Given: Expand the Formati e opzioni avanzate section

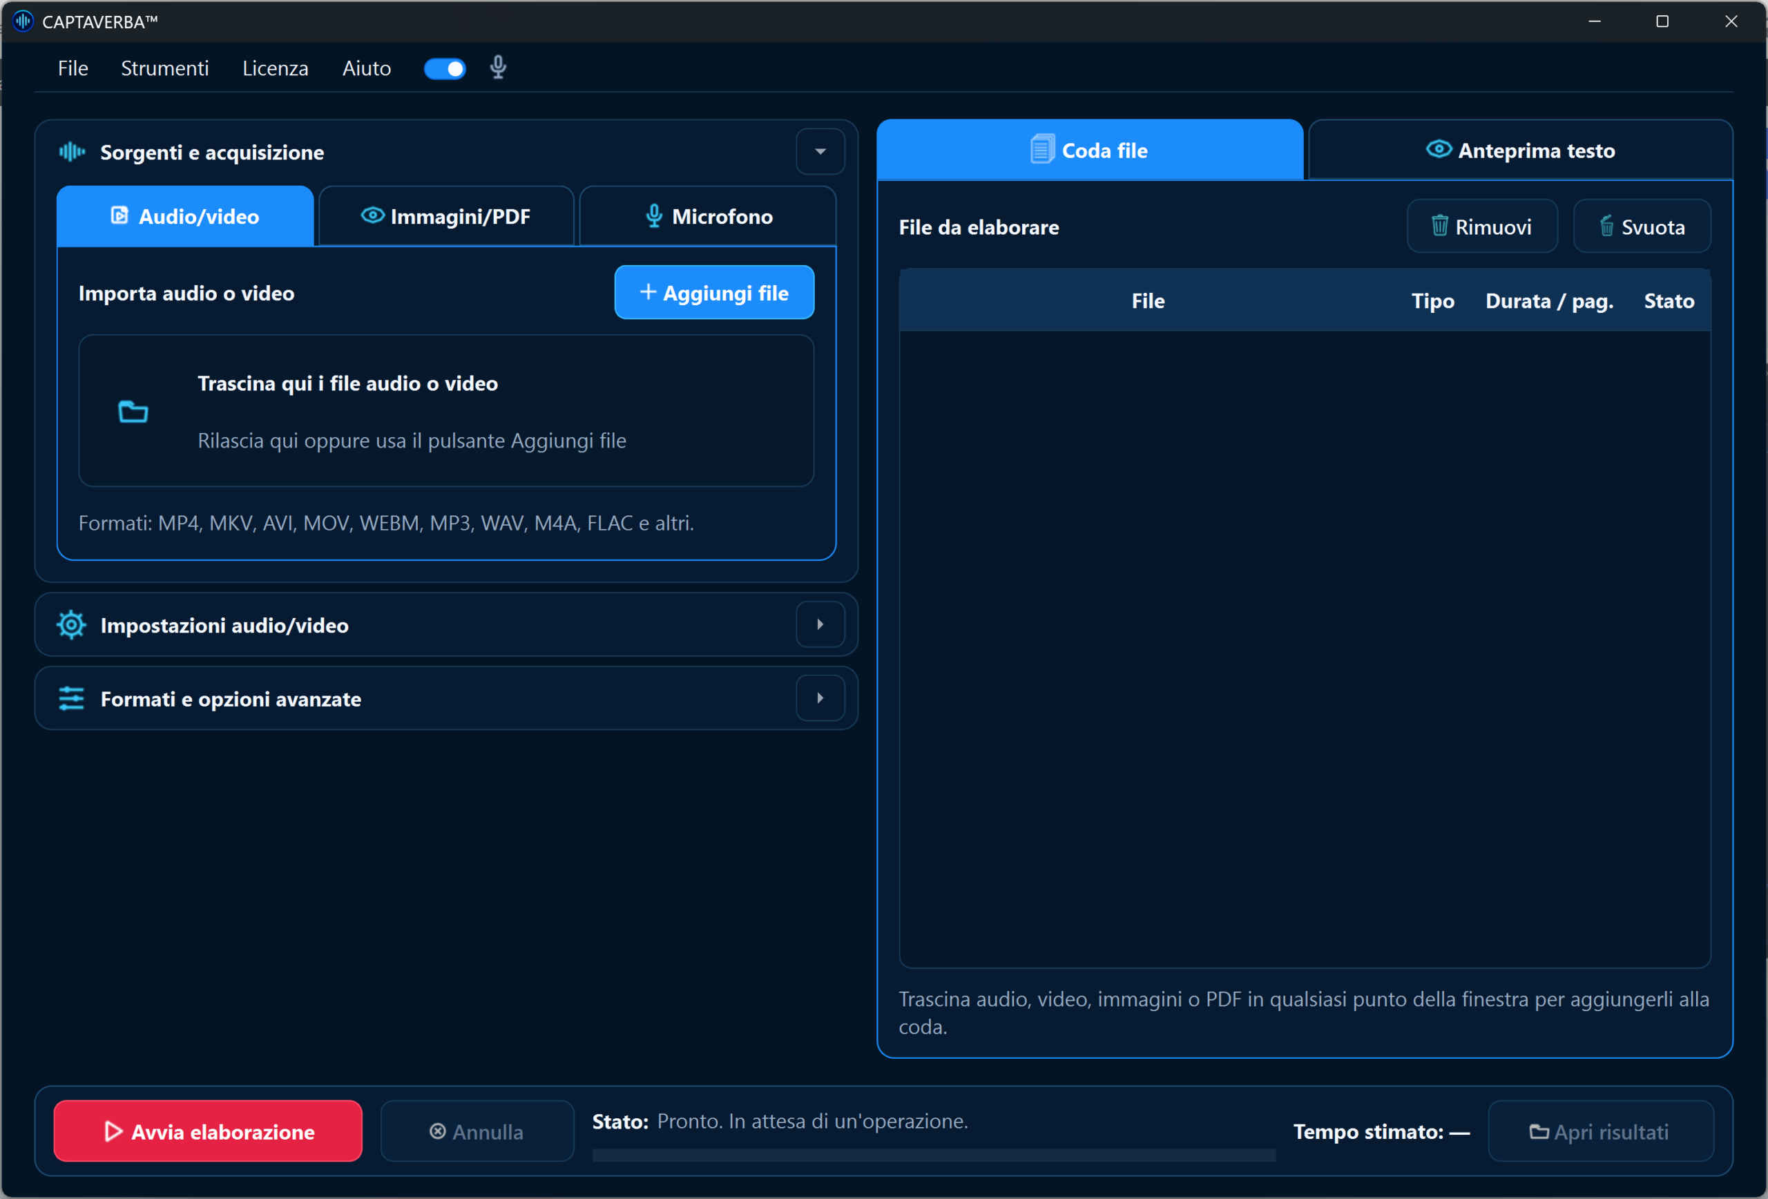Looking at the screenshot, I should pos(820,698).
